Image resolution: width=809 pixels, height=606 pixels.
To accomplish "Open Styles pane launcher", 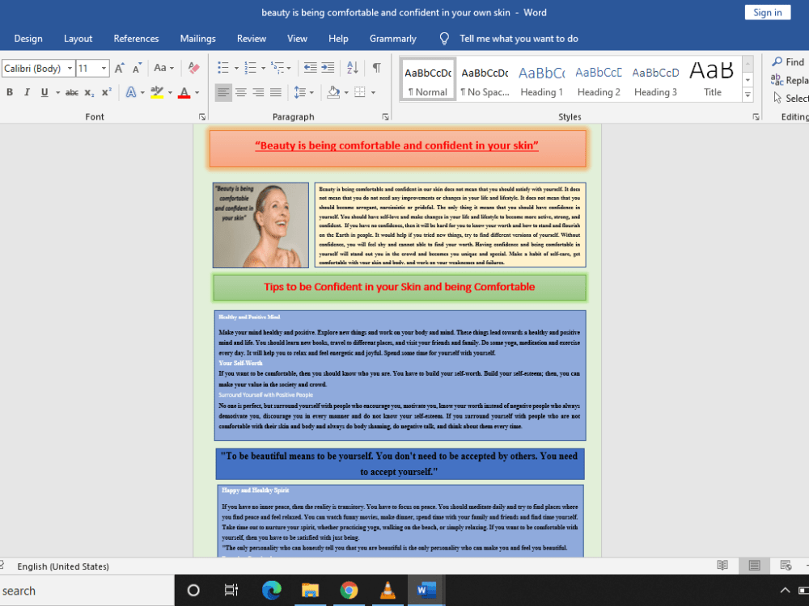I will point(756,117).
